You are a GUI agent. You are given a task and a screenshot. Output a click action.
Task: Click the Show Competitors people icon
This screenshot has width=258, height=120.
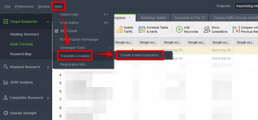[x=207, y=30]
